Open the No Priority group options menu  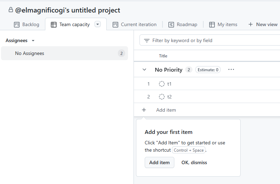click(x=231, y=70)
